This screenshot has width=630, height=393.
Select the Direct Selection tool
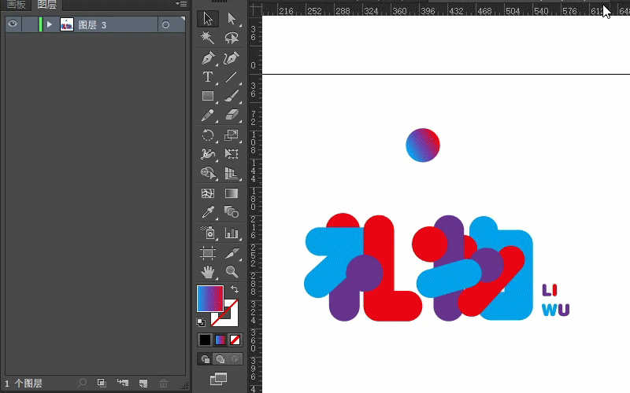232,18
